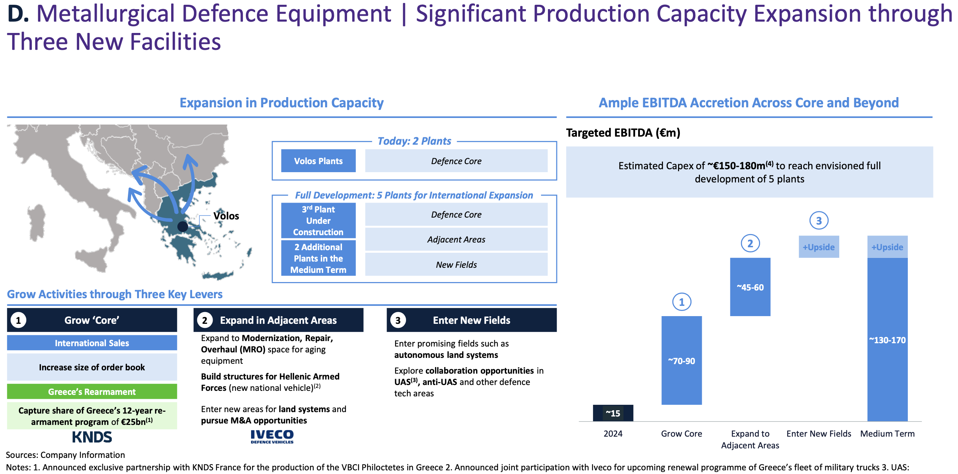Click the Enter New Fields axis label
958x474 pixels.
[x=818, y=433]
